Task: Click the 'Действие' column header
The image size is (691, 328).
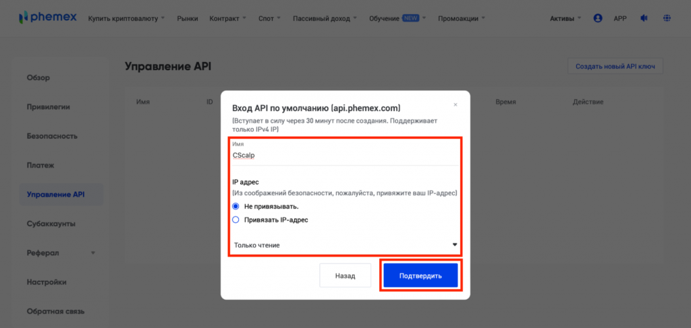Action: click(588, 102)
